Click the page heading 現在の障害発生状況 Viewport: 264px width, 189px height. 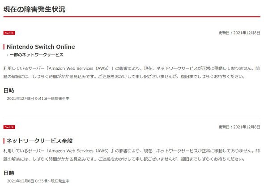pos(34,9)
